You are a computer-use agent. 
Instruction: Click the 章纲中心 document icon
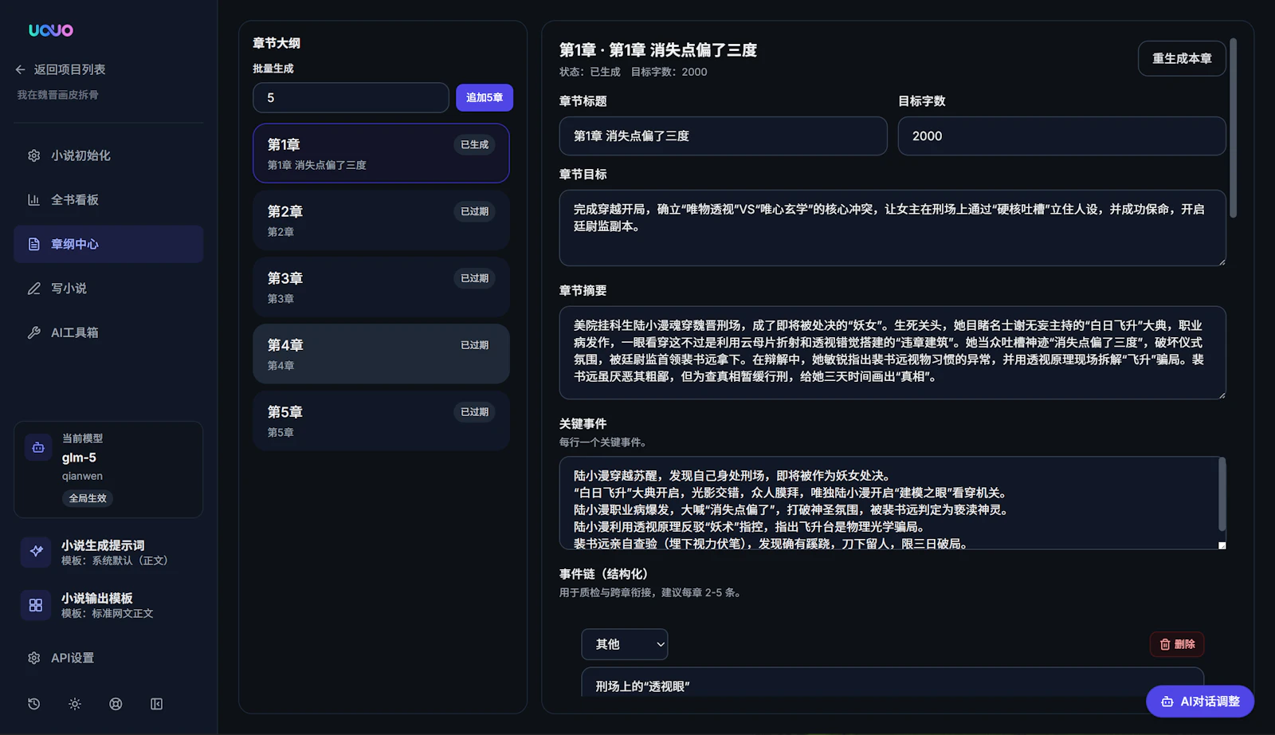tap(33, 244)
